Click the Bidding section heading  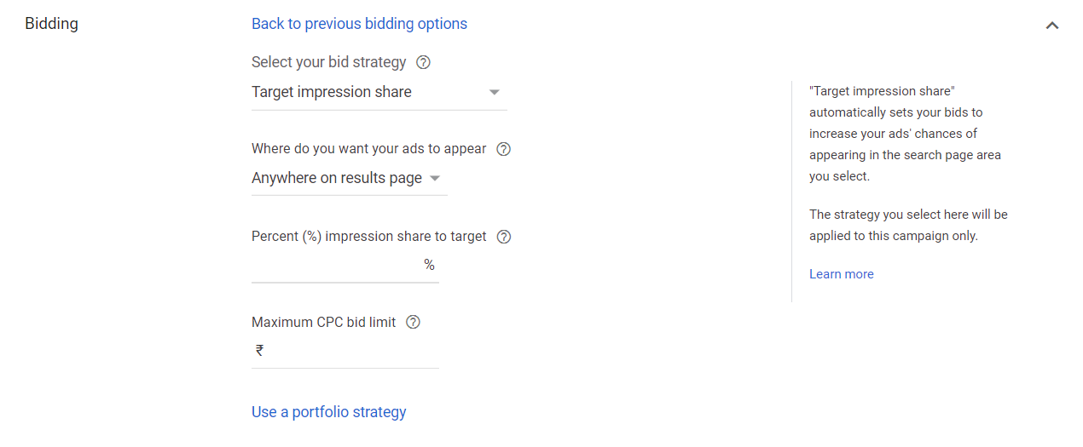[51, 24]
